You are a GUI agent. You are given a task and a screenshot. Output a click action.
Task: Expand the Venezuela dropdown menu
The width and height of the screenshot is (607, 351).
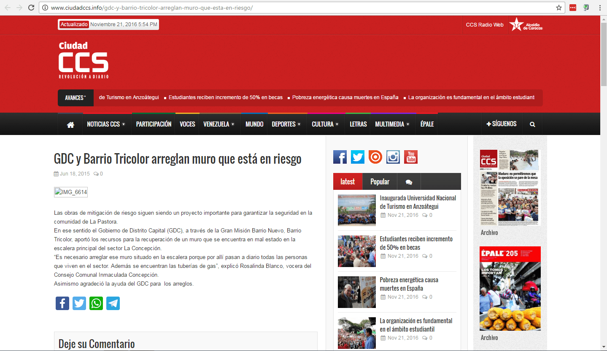click(x=219, y=124)
